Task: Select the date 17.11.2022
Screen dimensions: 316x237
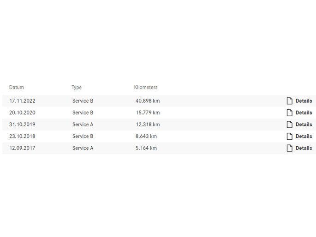Action: point(22,101)
